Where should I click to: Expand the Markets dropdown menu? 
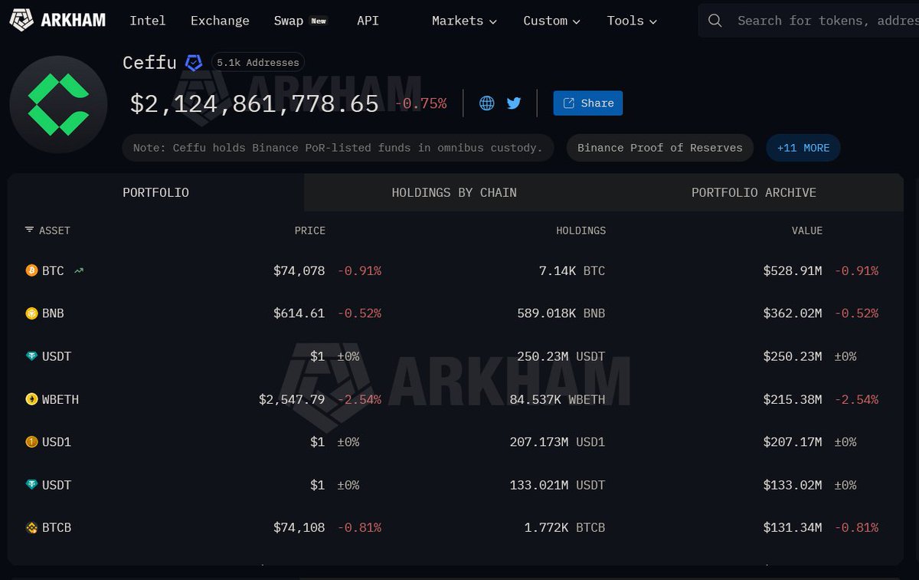[464, 21]
